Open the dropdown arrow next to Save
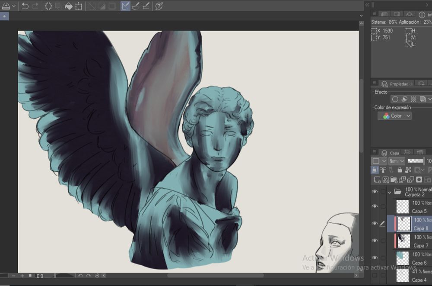 14,6
